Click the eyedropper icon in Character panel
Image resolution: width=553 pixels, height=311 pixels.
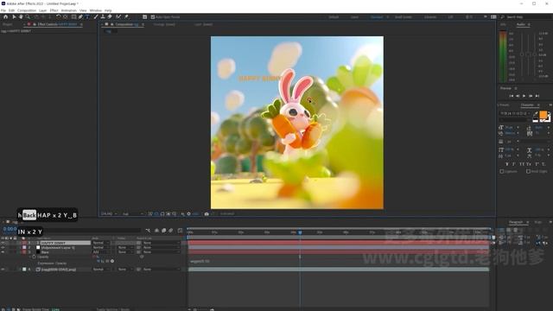tap(536, 113)
